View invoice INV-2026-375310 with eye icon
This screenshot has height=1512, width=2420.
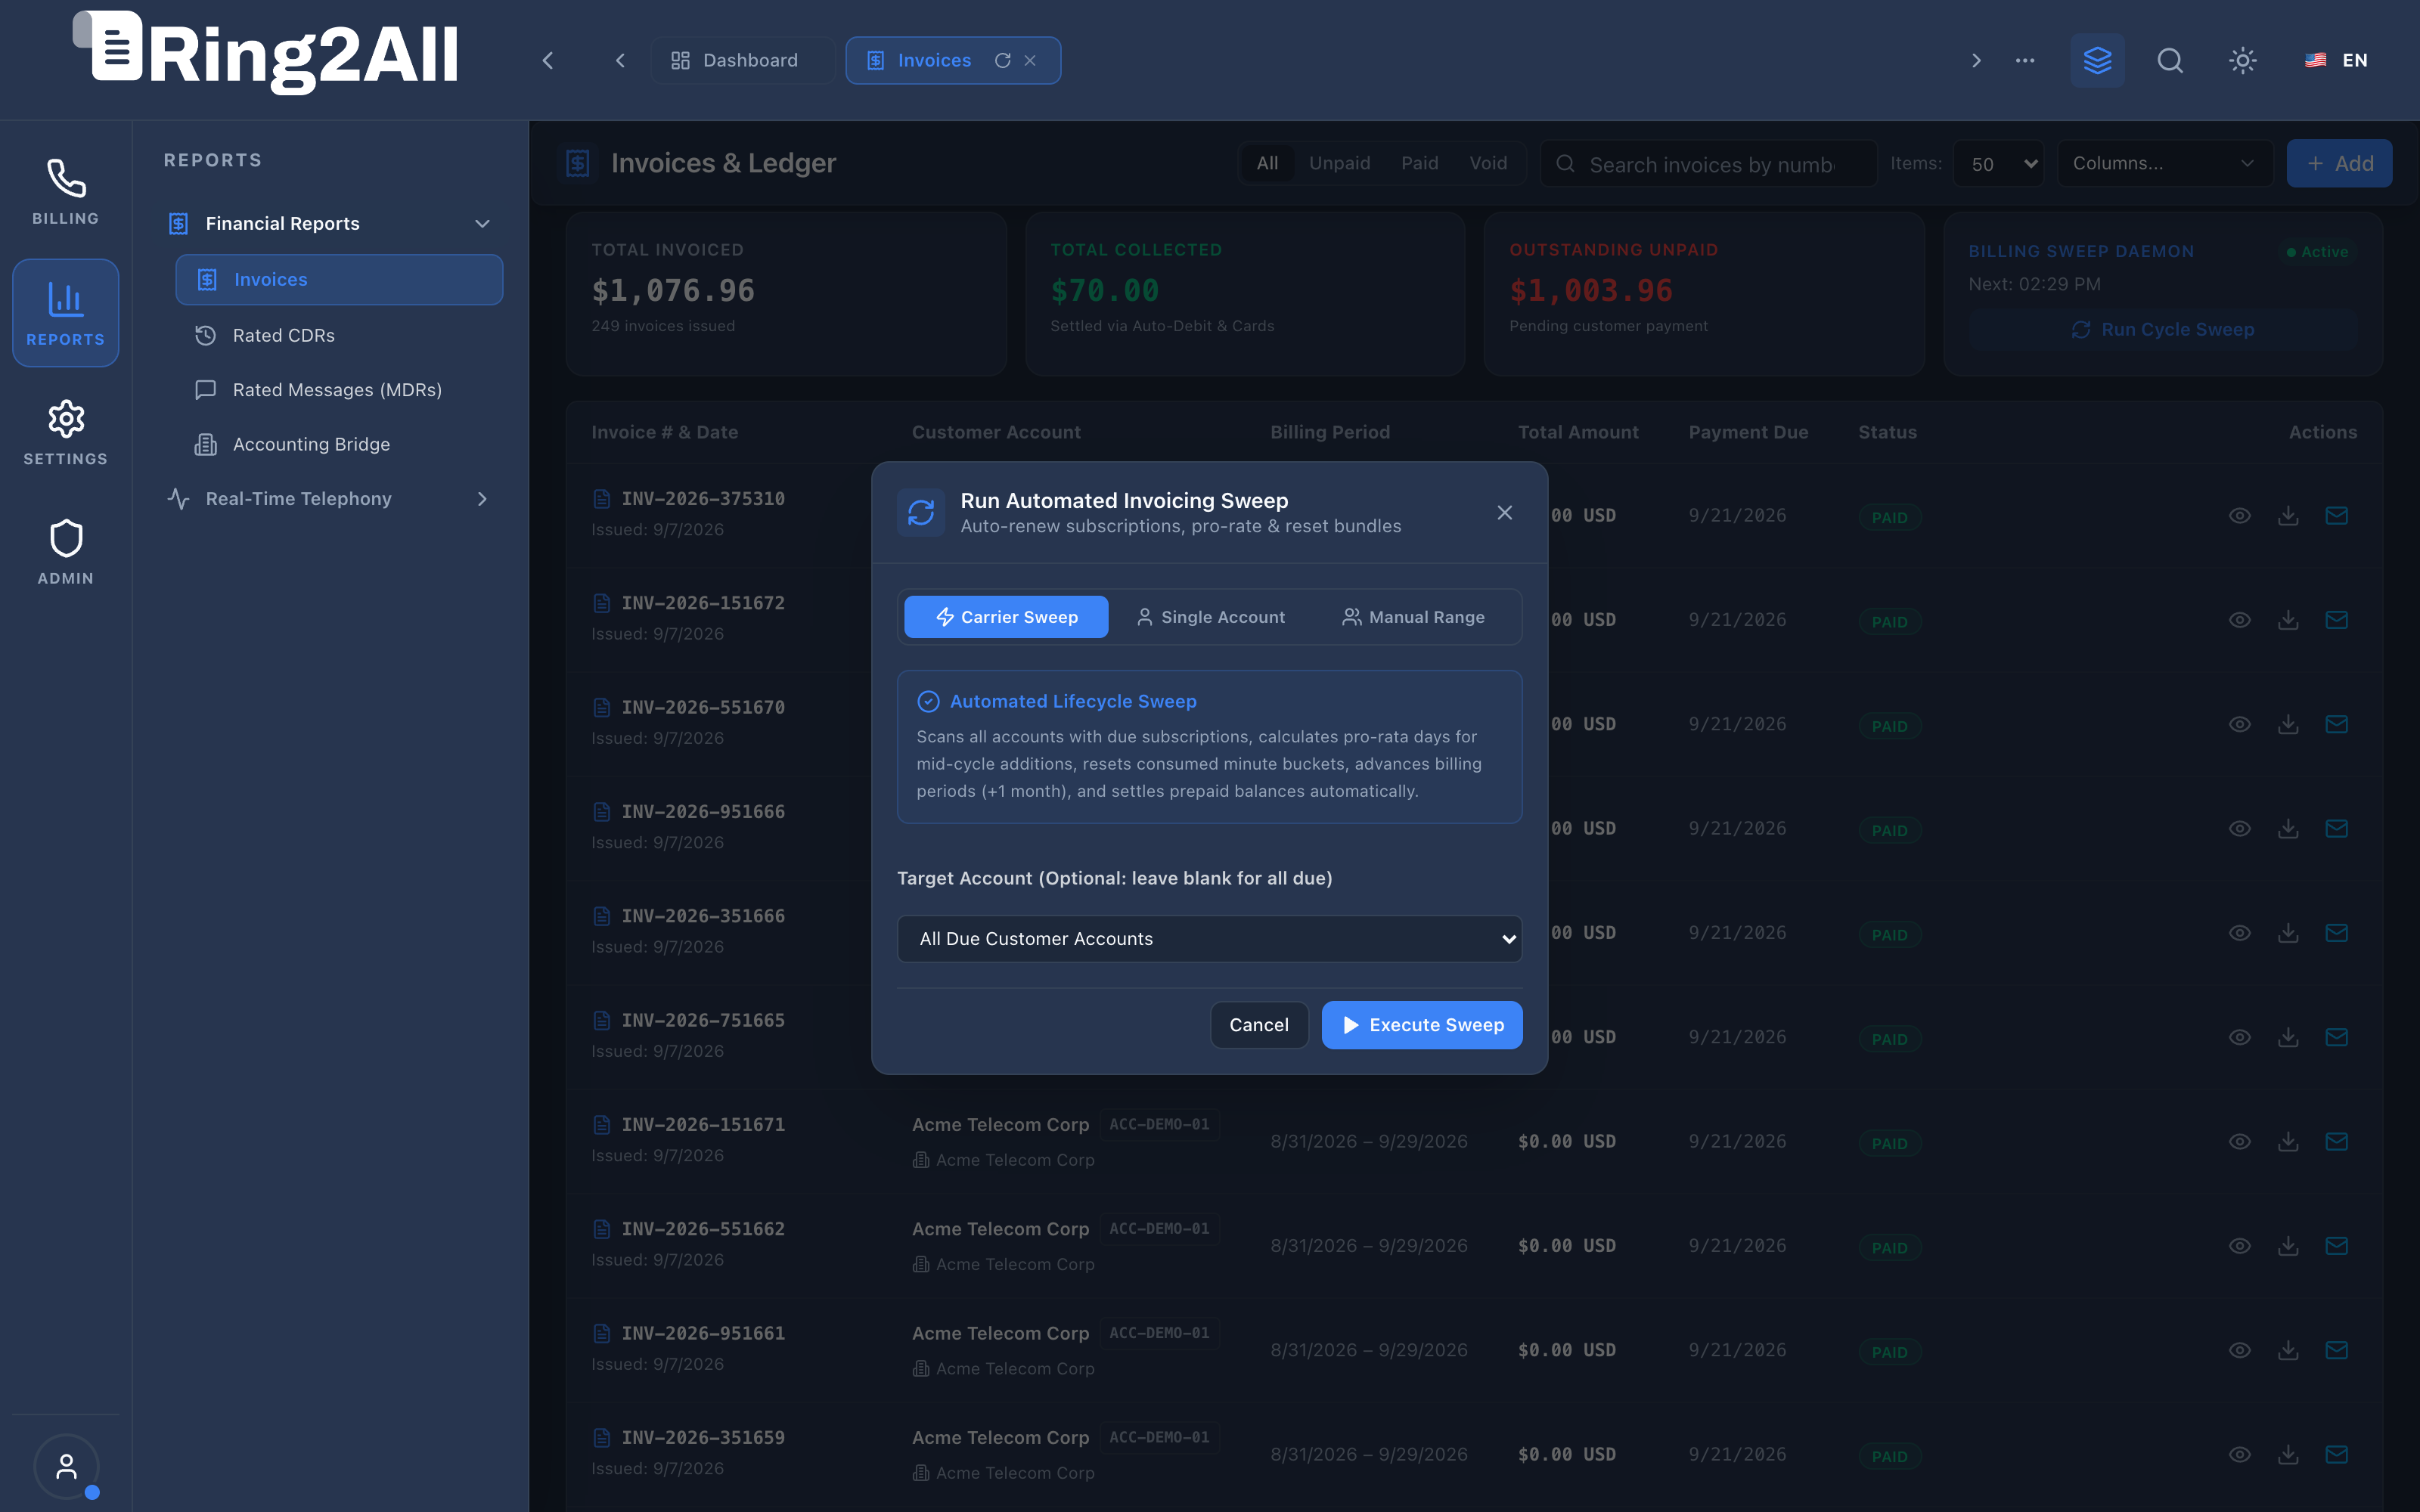tap(2240, 515)
